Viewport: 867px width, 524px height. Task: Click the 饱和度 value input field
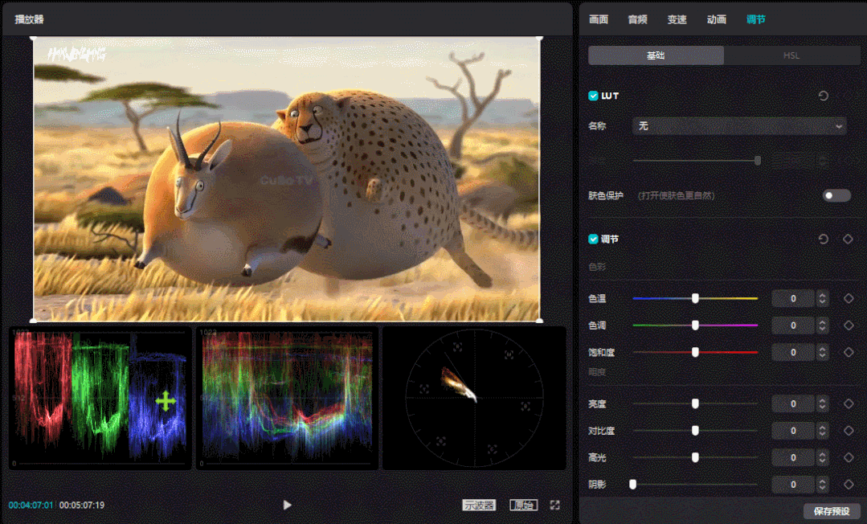tap(793, 352)
